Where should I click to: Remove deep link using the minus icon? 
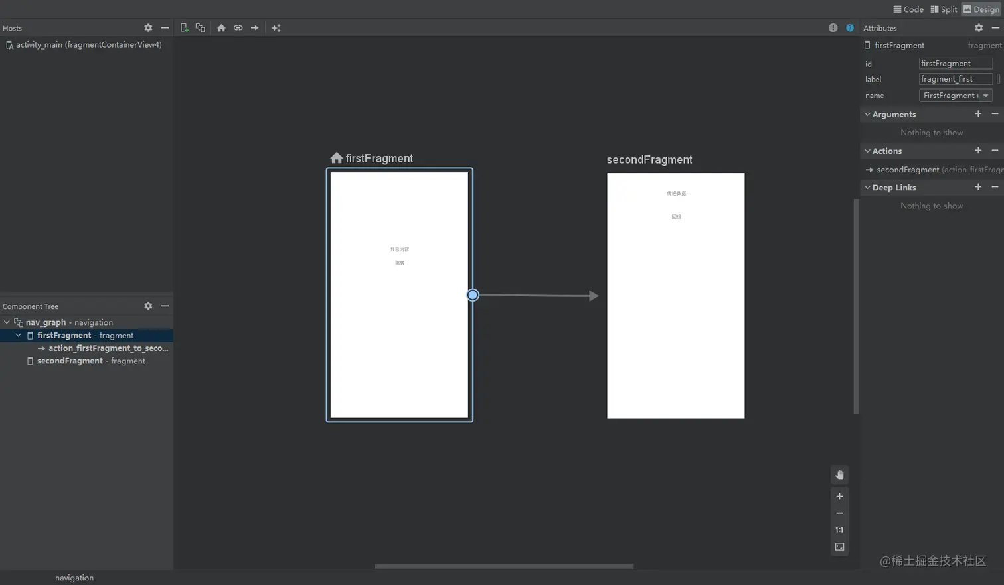tap(995, 187)
